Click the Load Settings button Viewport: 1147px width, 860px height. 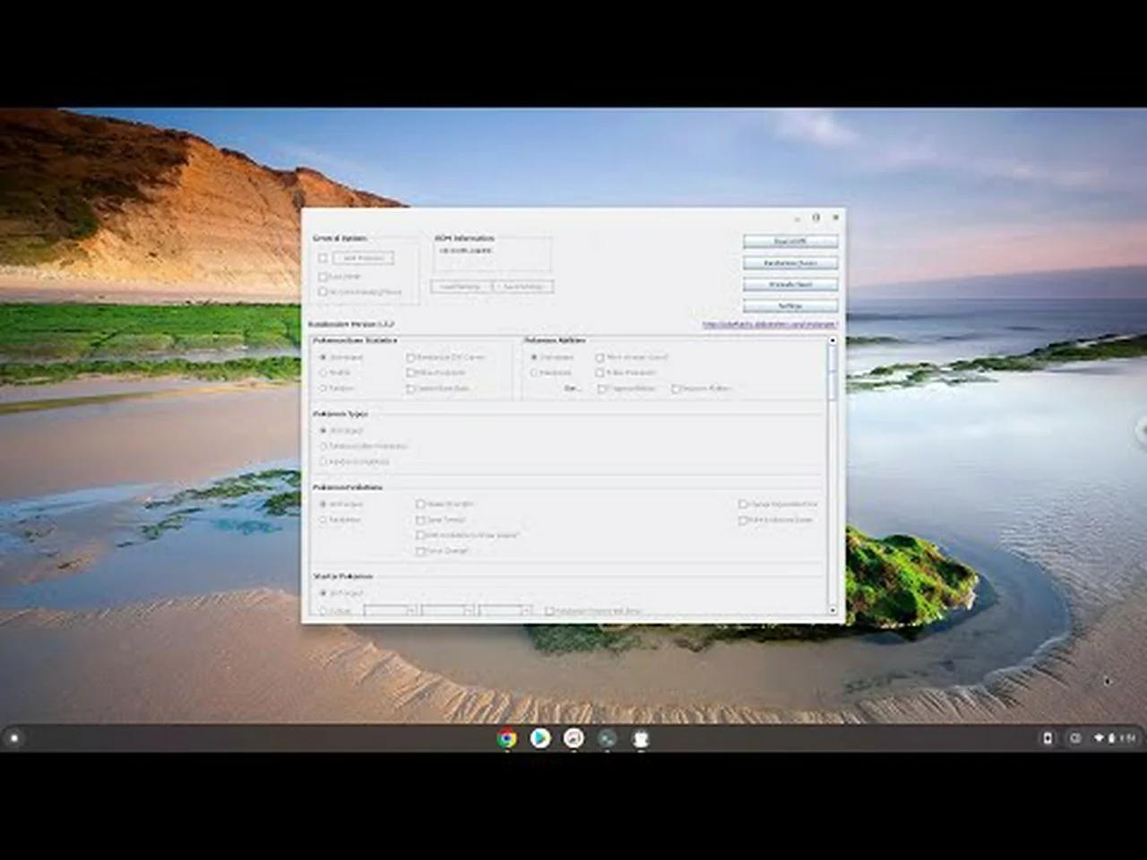click(461, 287)
